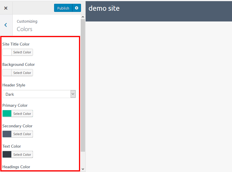Click the Publish button
232x172 pixels.
(x=63, y=8)
